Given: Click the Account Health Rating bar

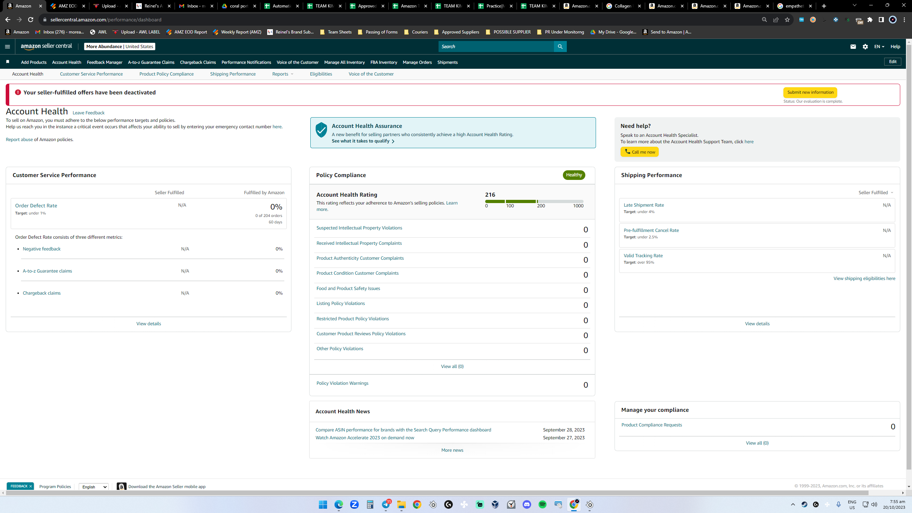Looking at the screenshot, I should click(534, 201).
